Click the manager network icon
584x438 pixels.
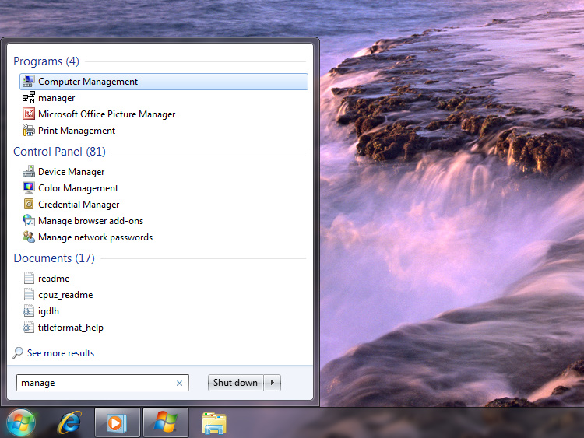(x=29, y=97)
